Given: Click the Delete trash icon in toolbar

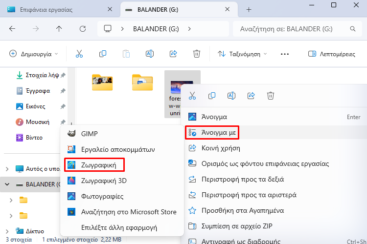Looking at the screenshot, I should pos(197,54).
